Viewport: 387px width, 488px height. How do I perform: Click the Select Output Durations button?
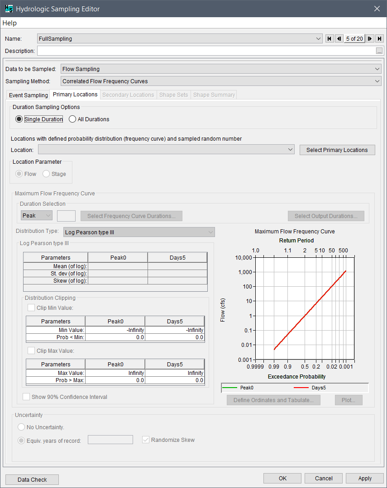click(x=326, y=216)
